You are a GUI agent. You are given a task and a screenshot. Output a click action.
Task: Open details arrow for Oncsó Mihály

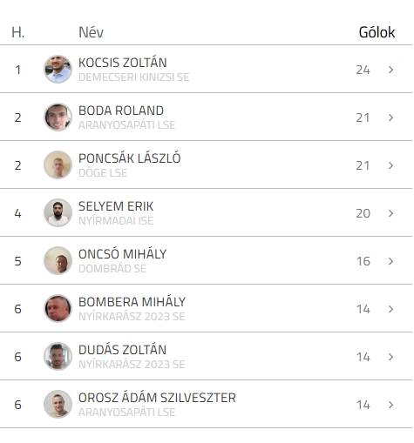[x=390, y=261]
